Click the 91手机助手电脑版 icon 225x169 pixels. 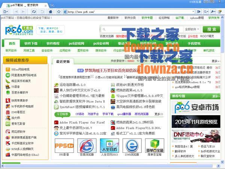tap(8, 106)
